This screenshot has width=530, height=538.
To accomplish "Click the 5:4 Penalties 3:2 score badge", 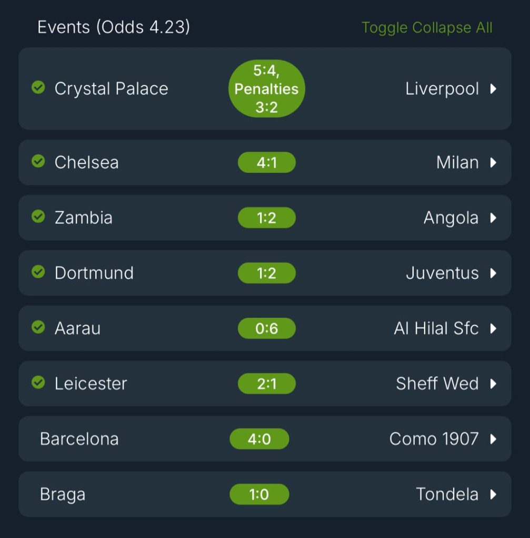I will coord(266,89).
